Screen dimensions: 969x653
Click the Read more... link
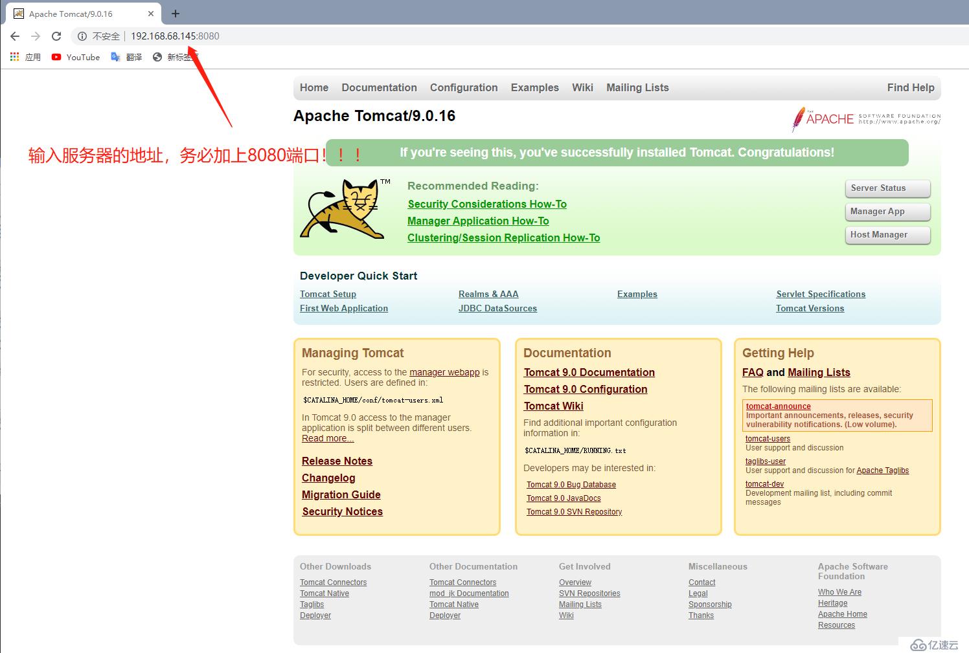(x=328, y=438)
